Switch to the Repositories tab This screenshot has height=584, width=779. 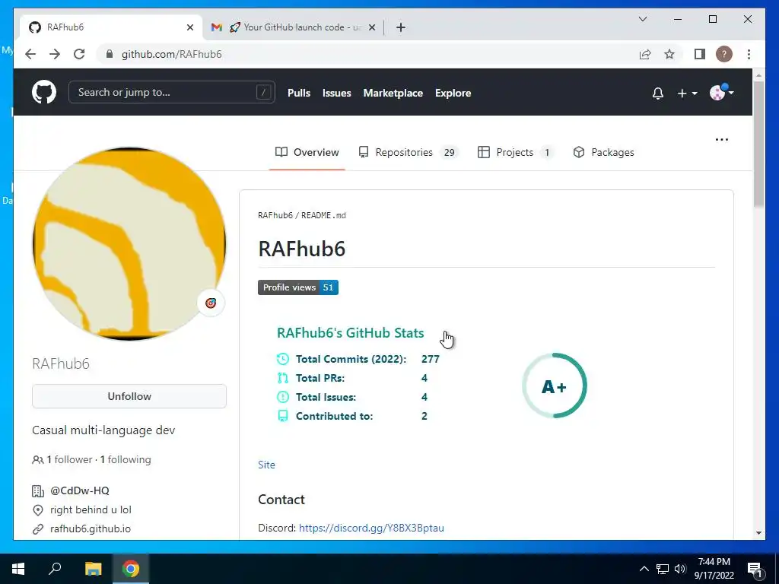(x=408, y=152)
